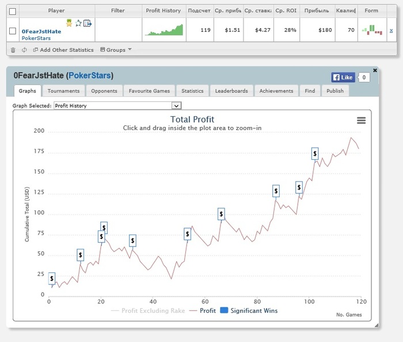Image resolution: width=403 pixels, height=342 pixels.
Task: Open the Leaderboards tab
Action: 231,91
